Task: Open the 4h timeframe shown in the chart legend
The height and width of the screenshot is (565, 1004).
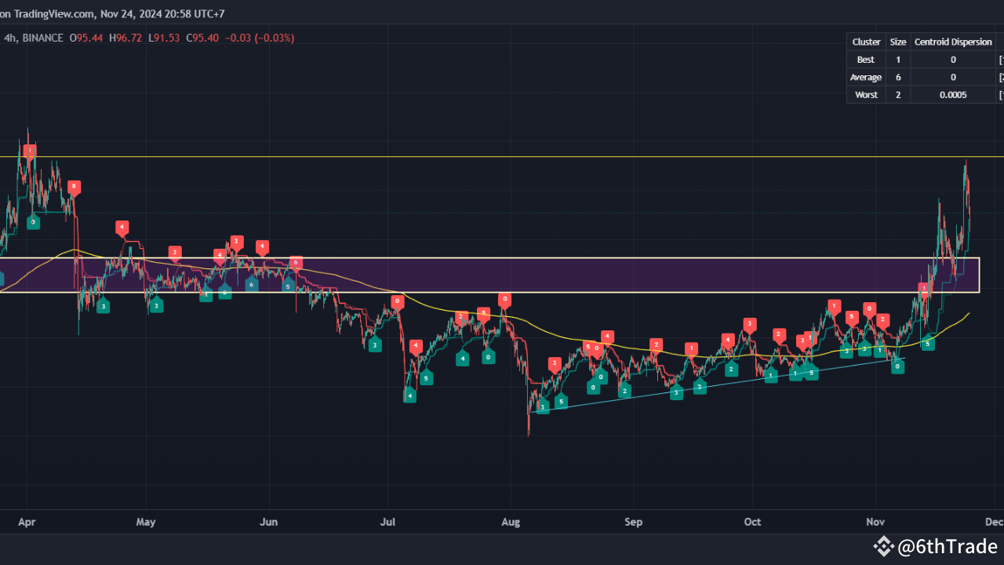Action: (9, 38)
